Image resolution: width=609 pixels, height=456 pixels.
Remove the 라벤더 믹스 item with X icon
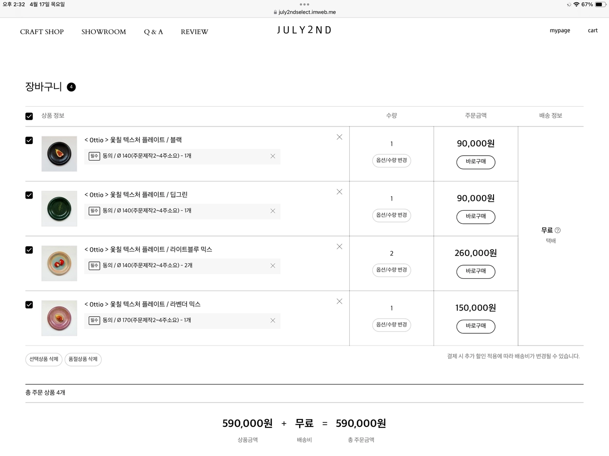point(340,301)
